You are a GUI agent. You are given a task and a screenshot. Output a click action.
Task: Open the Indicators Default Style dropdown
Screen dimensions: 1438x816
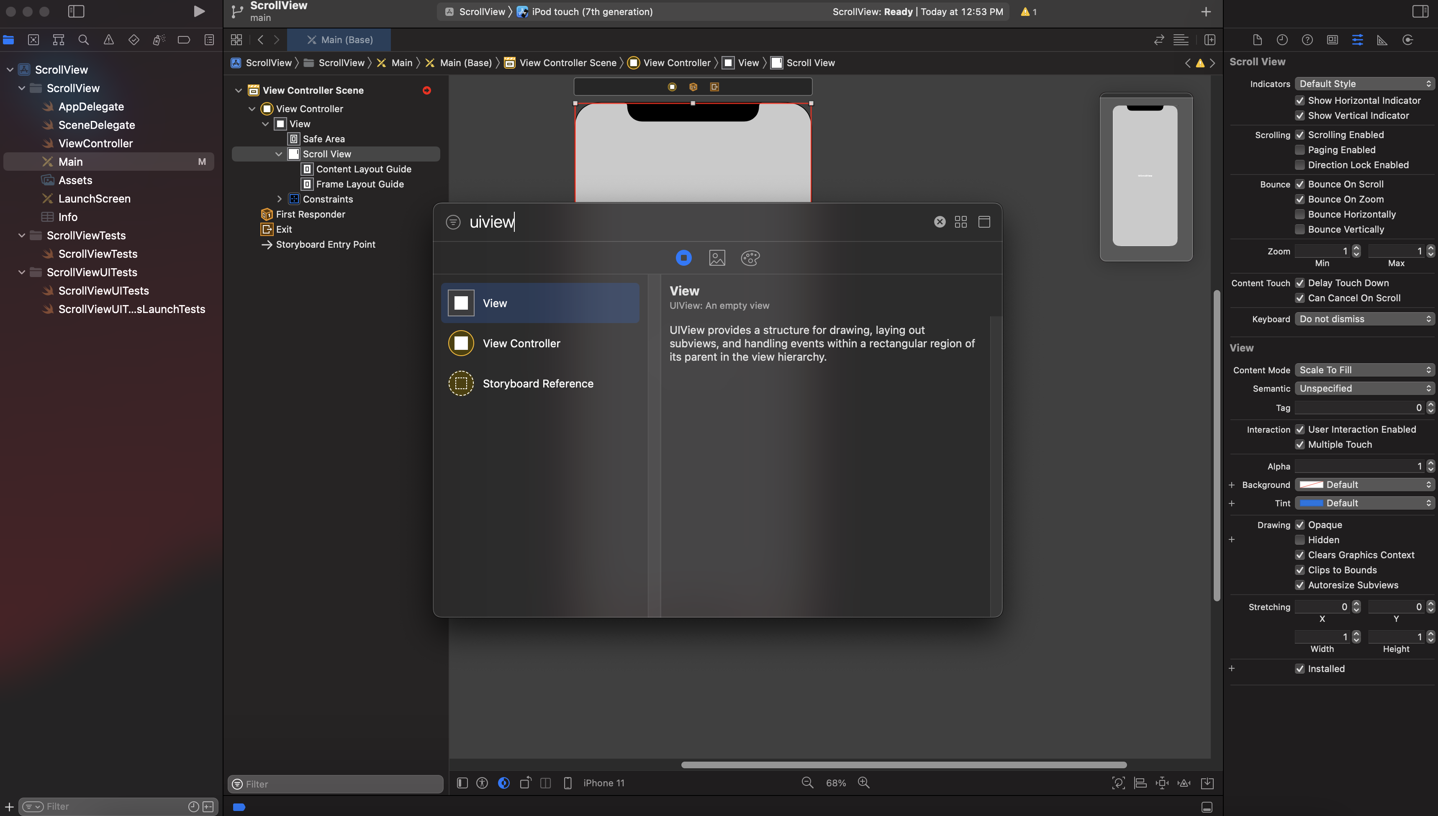[x=1364, y=84]
